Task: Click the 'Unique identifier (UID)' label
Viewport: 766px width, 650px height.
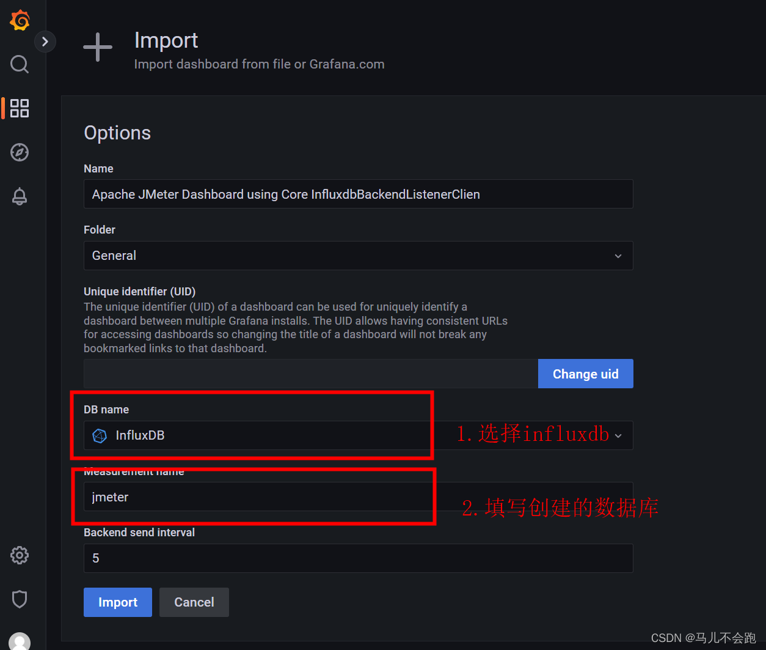Action: (x=140, y=292)
